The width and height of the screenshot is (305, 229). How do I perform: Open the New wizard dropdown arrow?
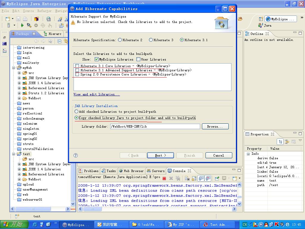(x=13, y=19)
